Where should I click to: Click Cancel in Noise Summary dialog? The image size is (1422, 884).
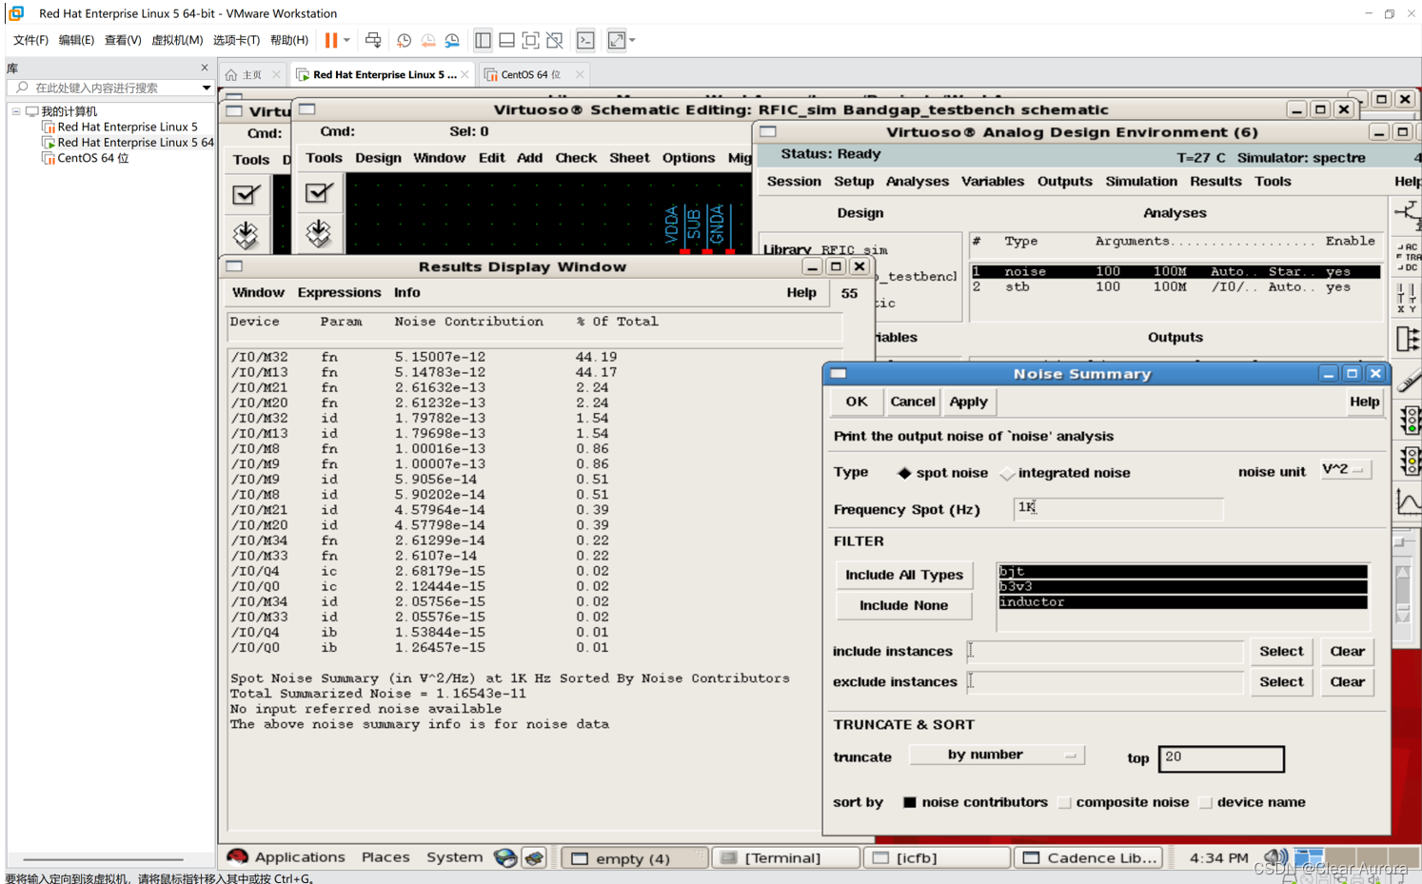point(912,402)
